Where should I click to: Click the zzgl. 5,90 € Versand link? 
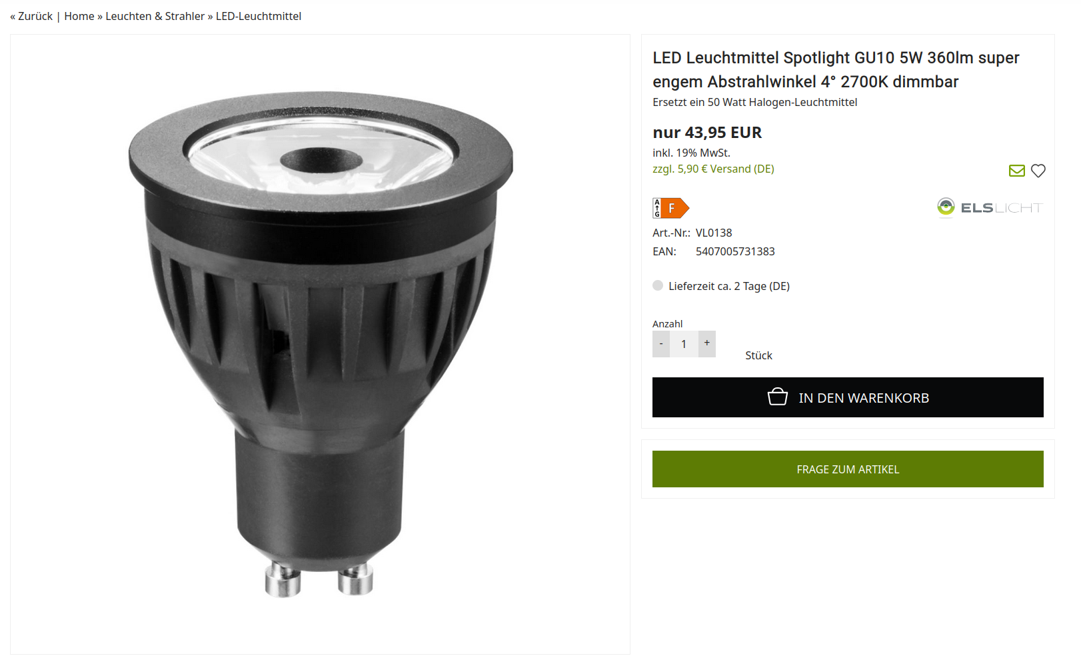[713, 169]
